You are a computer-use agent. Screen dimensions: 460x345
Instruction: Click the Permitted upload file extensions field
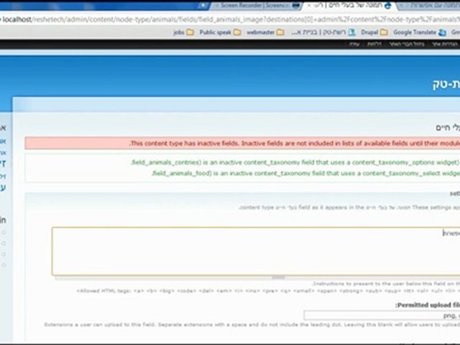tap(382, 316)
